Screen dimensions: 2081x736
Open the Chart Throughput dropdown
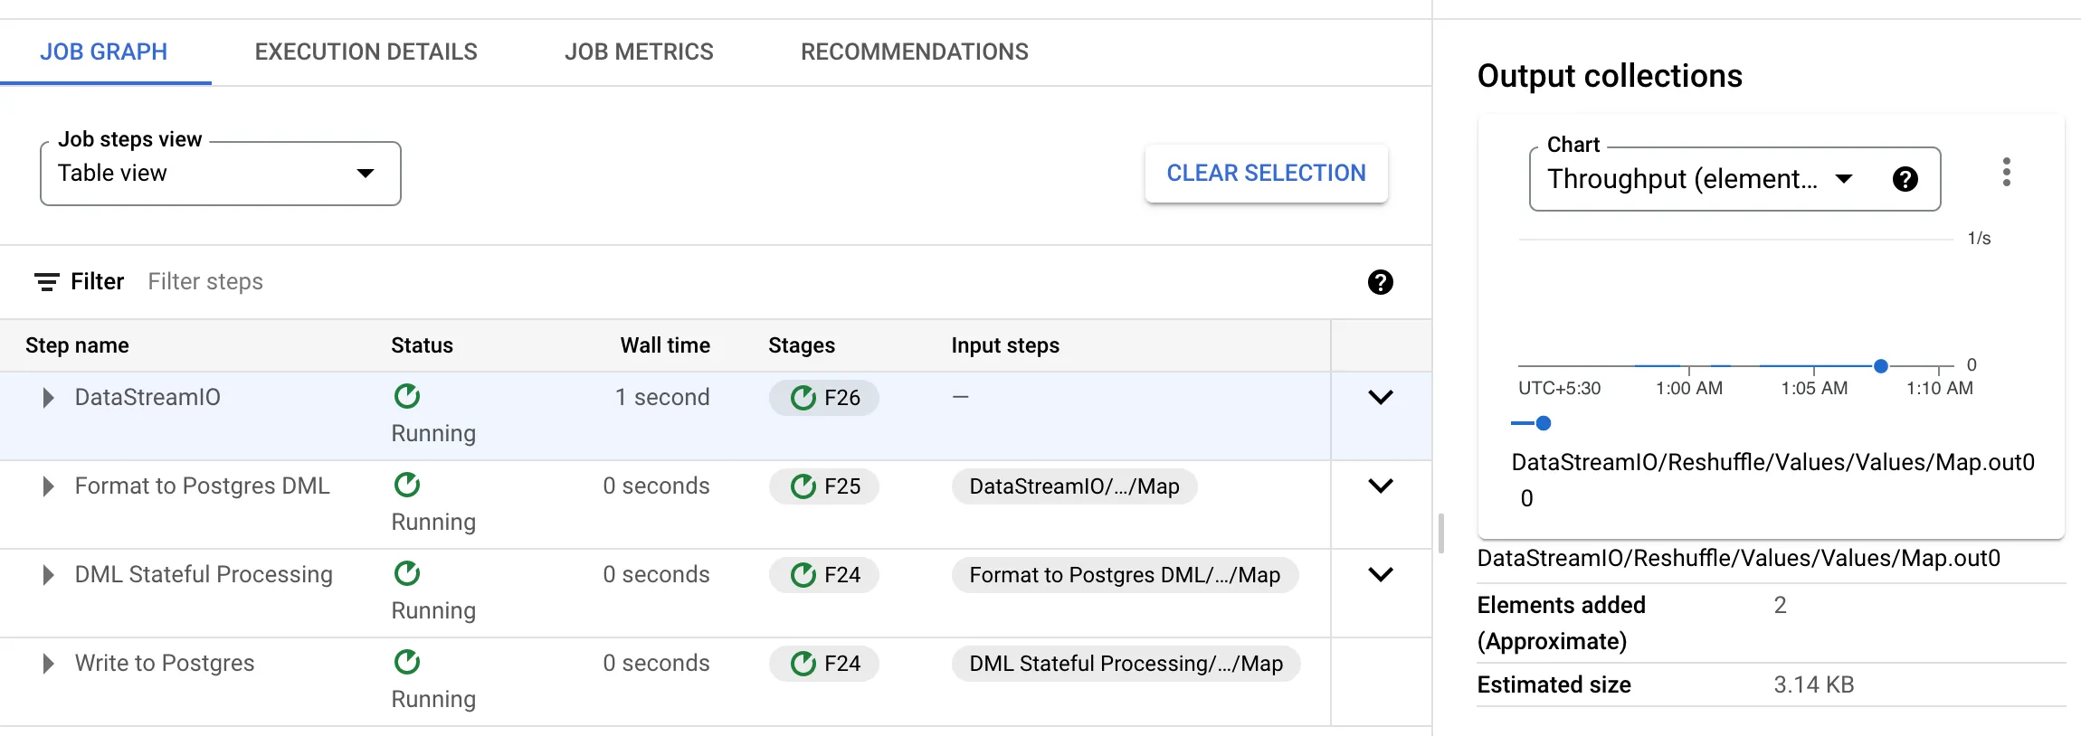pyautogui.click(x=1701, y=179)
